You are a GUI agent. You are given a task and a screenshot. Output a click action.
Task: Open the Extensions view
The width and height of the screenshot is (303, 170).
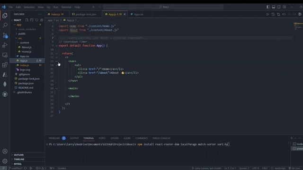pos(5,65)
